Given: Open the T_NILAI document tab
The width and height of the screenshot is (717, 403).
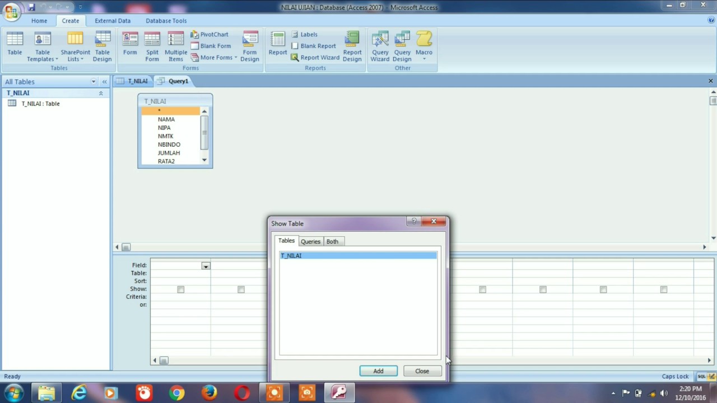Looking at the screenshot, I should (133, 81).
